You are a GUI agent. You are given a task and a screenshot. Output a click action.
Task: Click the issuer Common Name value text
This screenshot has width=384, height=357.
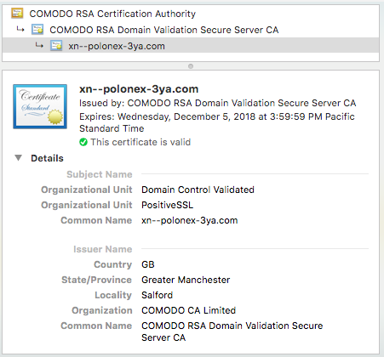tap(232, 331)
